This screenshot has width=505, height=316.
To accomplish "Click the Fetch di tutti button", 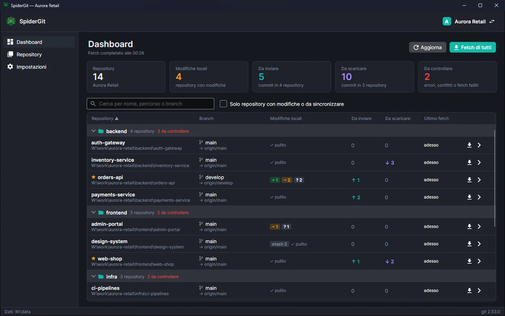I will pos(472,47).
